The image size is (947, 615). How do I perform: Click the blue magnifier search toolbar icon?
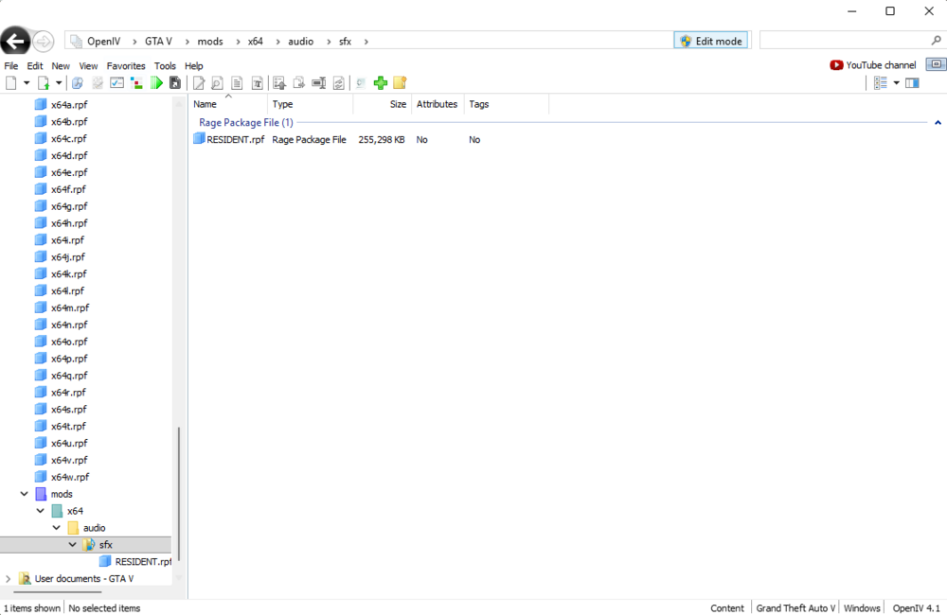pyautogui.click(x=78, y=82)
